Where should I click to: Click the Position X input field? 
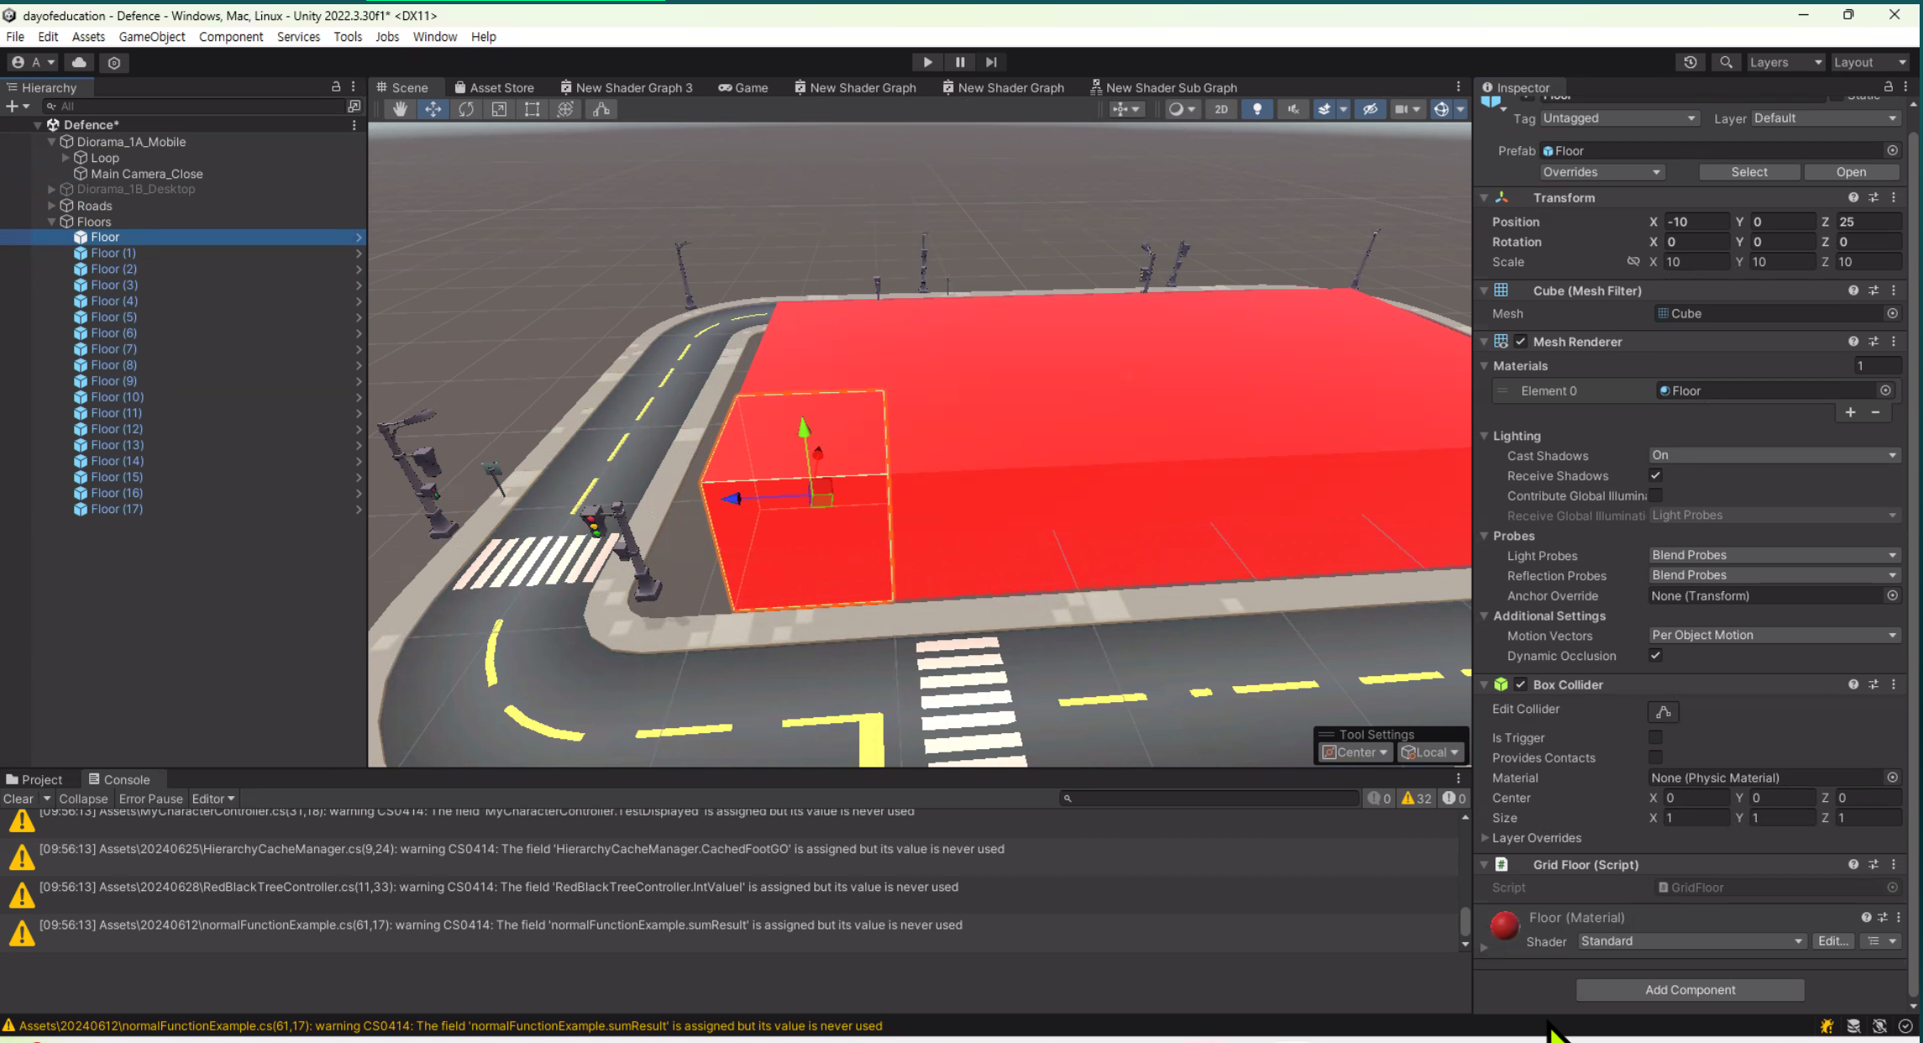tap(1695, 222)
